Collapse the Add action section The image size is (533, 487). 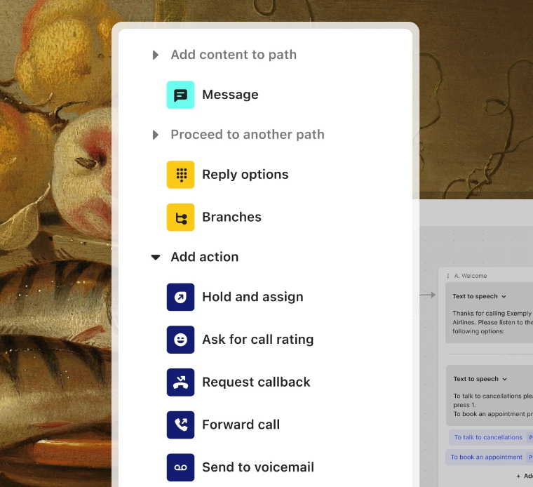point(156,258)
